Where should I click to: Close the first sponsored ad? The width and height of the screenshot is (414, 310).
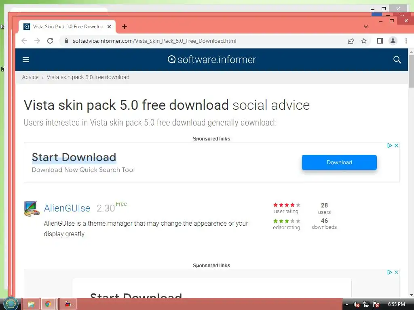pos(396,145)
